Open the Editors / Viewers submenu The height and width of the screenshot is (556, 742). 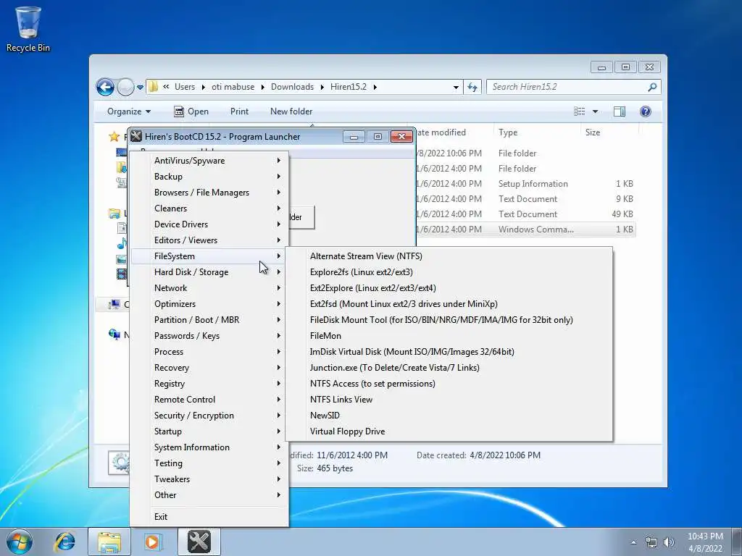209,240
